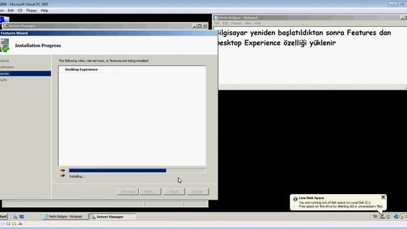Click the animated installing indicator icon
Image resolution: width=407 pixels, height=229 pixels.
pyautogui.click(x=62, y=173)
